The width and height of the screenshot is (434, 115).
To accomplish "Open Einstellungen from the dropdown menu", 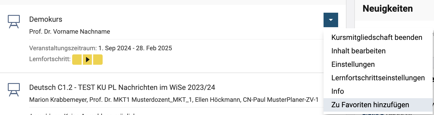I will pyautogui.click(x=353, y=64).
